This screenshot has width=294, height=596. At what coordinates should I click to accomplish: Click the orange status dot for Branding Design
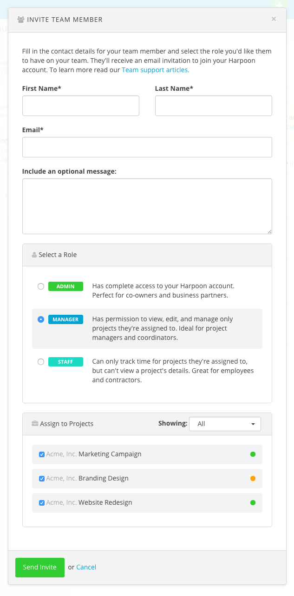(x=253, y=478)
